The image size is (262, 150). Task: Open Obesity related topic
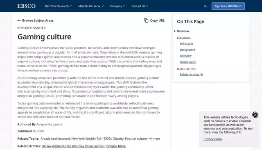click(118, 139)
